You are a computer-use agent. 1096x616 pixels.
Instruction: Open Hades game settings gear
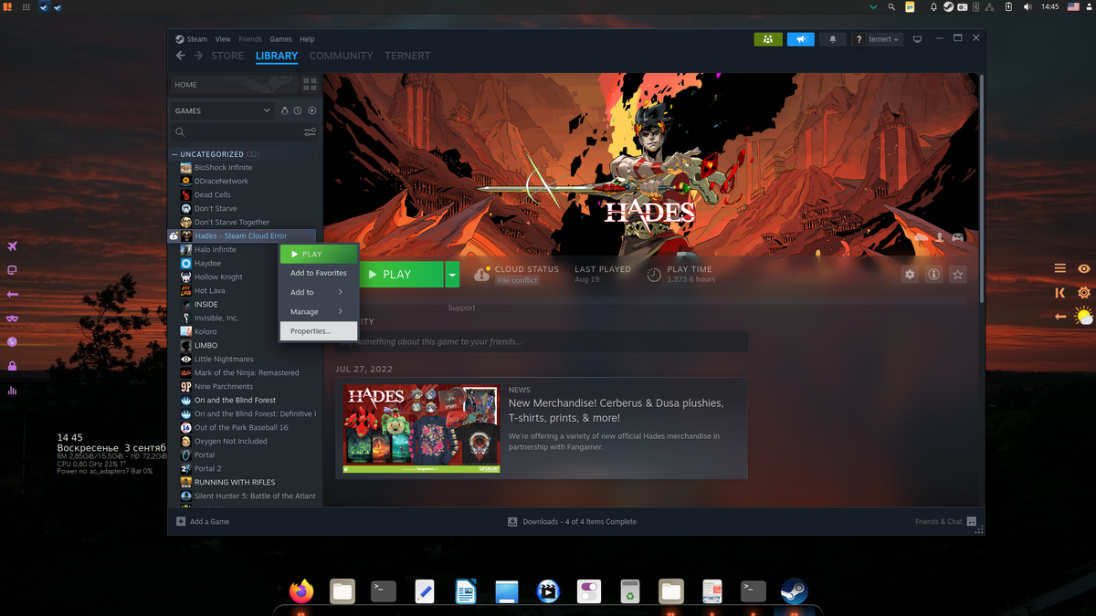coord(910,274)
